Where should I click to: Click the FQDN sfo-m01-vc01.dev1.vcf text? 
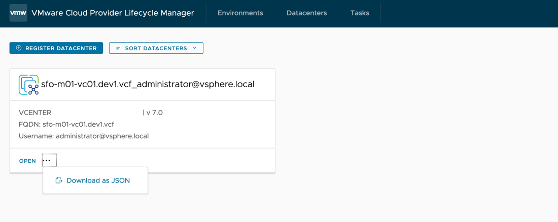66,124
